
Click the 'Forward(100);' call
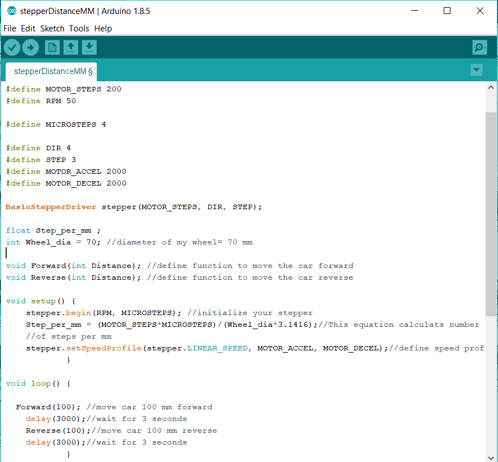[48, 407]
